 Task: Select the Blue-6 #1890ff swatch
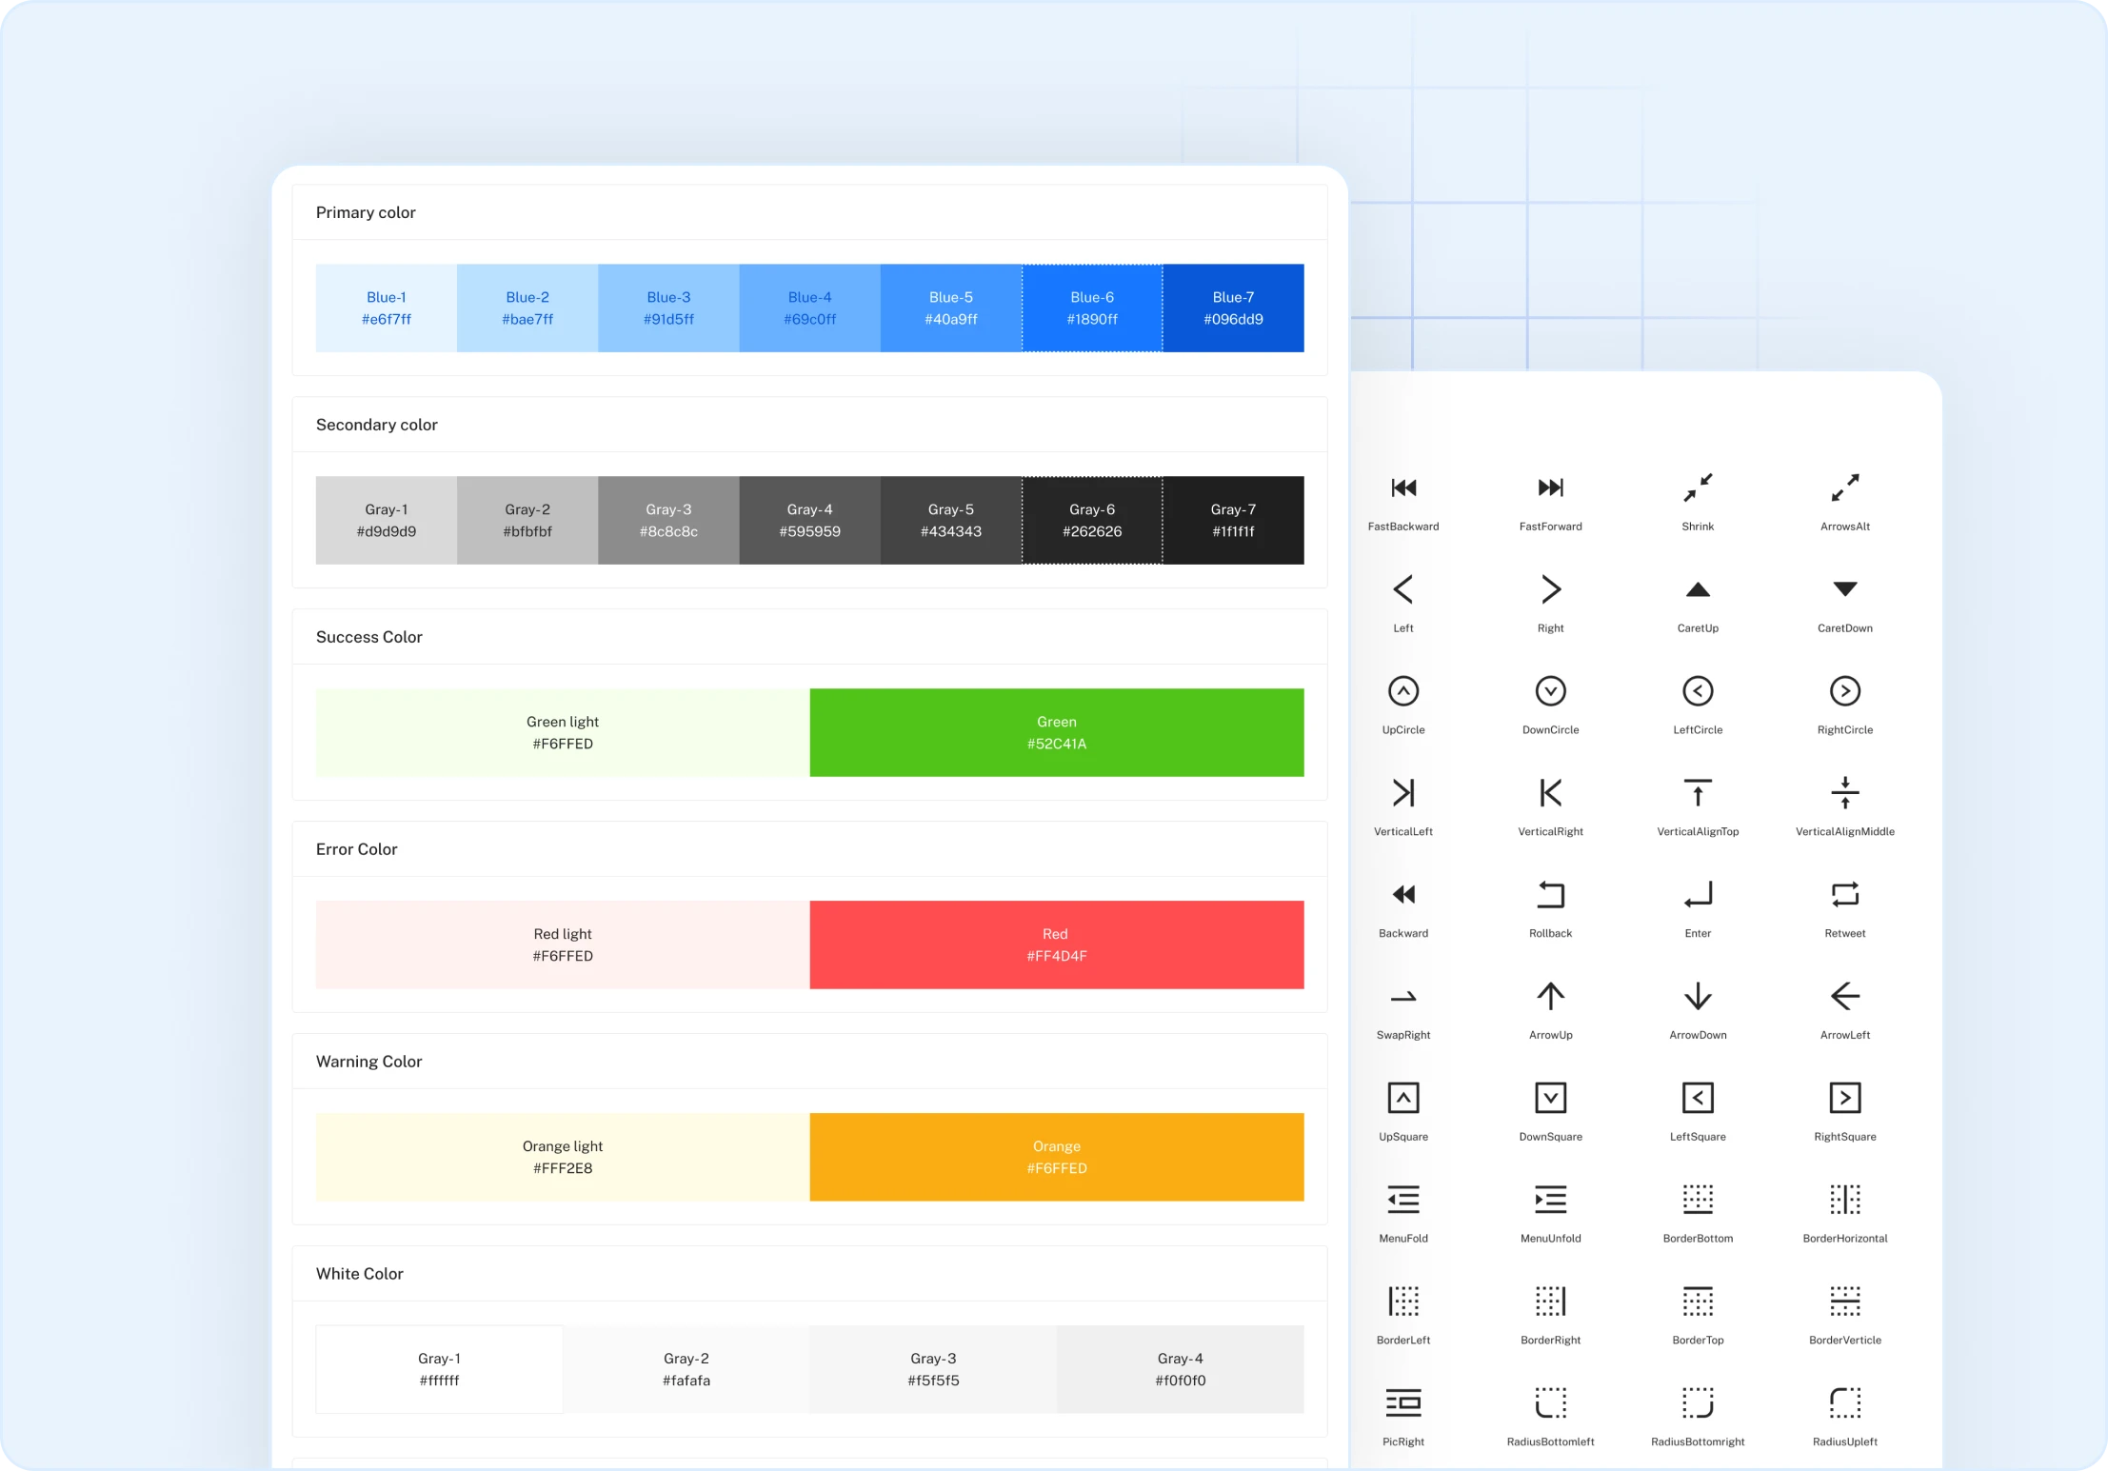(x=1092, y=308)
